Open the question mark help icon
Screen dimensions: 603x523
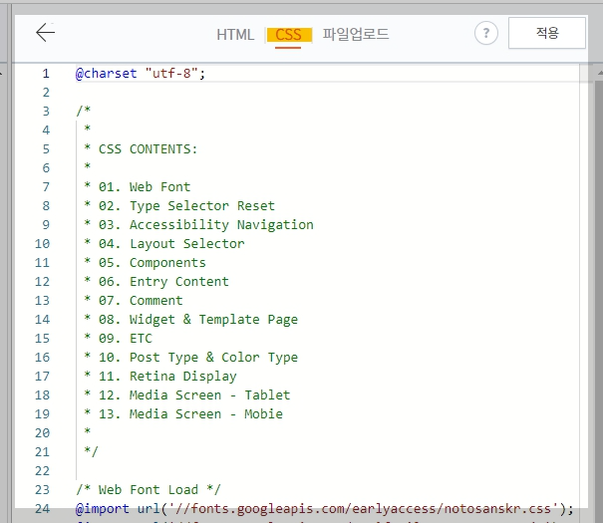[486, 33]
